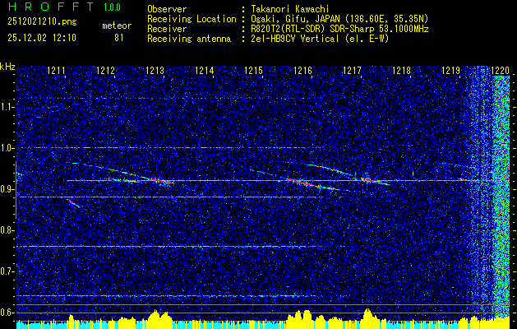
Task: Click the 1213 time marker
Action: tap(155, 70)
